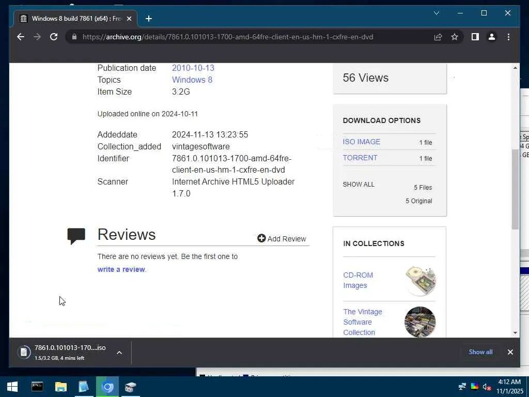This screenshot has width=529, height=397.
Task: Click the 5 Files count
Action: [423, 187]
